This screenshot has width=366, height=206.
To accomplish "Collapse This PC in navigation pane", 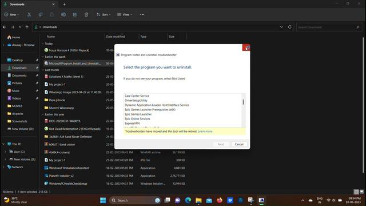I will click(3, 144).
